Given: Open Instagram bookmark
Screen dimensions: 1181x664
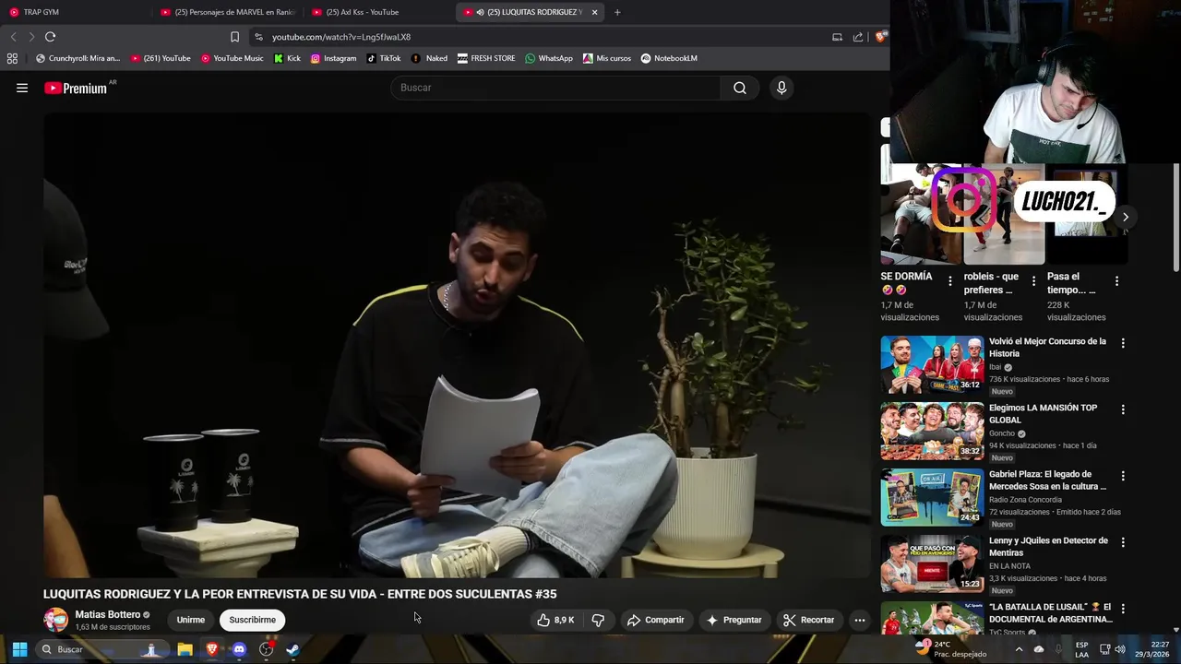Looking at the screenshot, I should coord(333,58).
